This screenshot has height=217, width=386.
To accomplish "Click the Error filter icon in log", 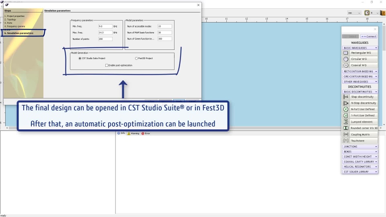I will coord(142,133).
